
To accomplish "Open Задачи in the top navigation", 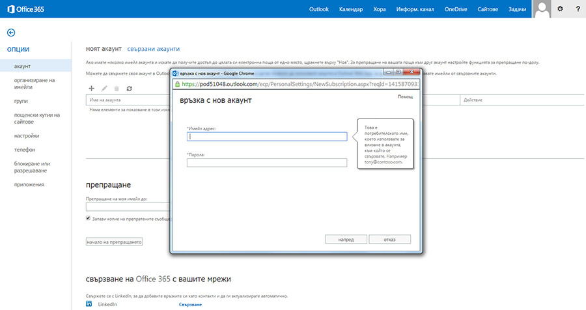I will tap(517, 9).
